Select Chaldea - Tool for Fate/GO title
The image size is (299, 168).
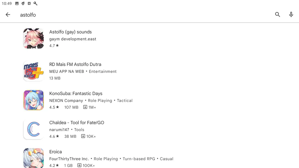click(77, 123)
